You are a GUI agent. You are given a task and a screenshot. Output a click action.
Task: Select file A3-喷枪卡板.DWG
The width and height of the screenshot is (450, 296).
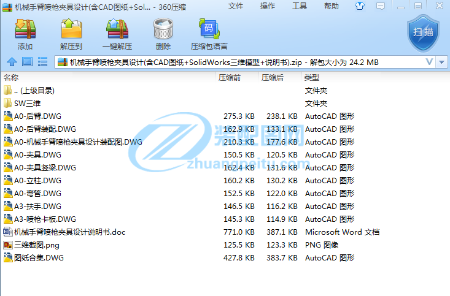pyautogui.click(x=45, y=219)
